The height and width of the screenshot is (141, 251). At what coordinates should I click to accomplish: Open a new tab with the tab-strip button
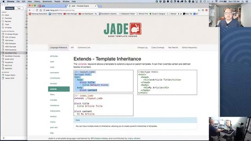coord(100,6)
